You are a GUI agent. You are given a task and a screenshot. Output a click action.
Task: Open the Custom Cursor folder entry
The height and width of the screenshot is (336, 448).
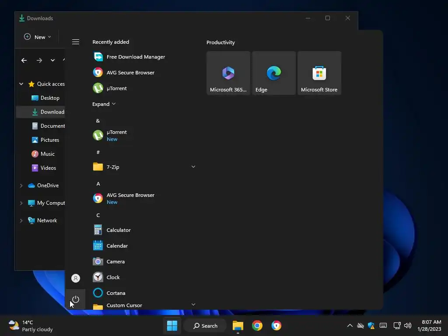(x=144, y=304)
